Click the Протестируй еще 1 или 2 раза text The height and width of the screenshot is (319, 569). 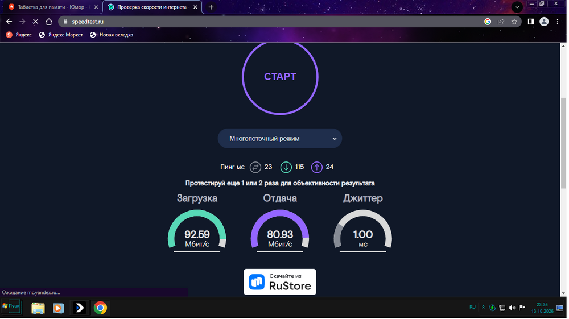coord(280,183)
